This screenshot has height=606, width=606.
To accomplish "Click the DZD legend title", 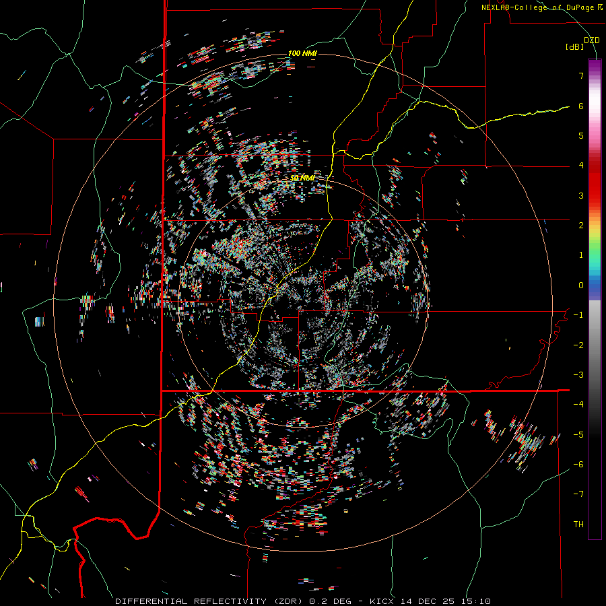I will (591, 40).
